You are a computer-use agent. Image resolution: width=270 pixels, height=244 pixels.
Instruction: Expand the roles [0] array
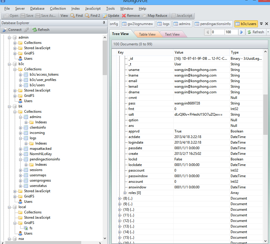click(125, 193)
